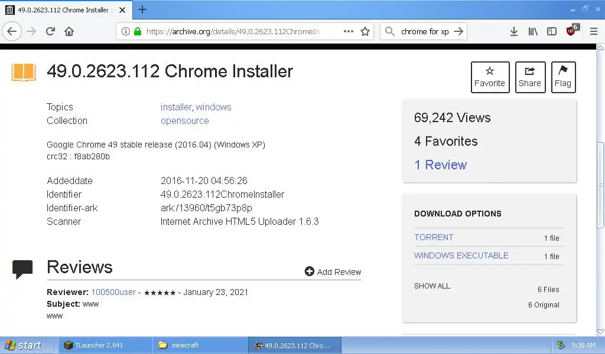Image resolution: width=605 pixels, height=354 pixels.
Task: Click the taskbar clock 9:38 AM
Action: [x=583, y=345]
